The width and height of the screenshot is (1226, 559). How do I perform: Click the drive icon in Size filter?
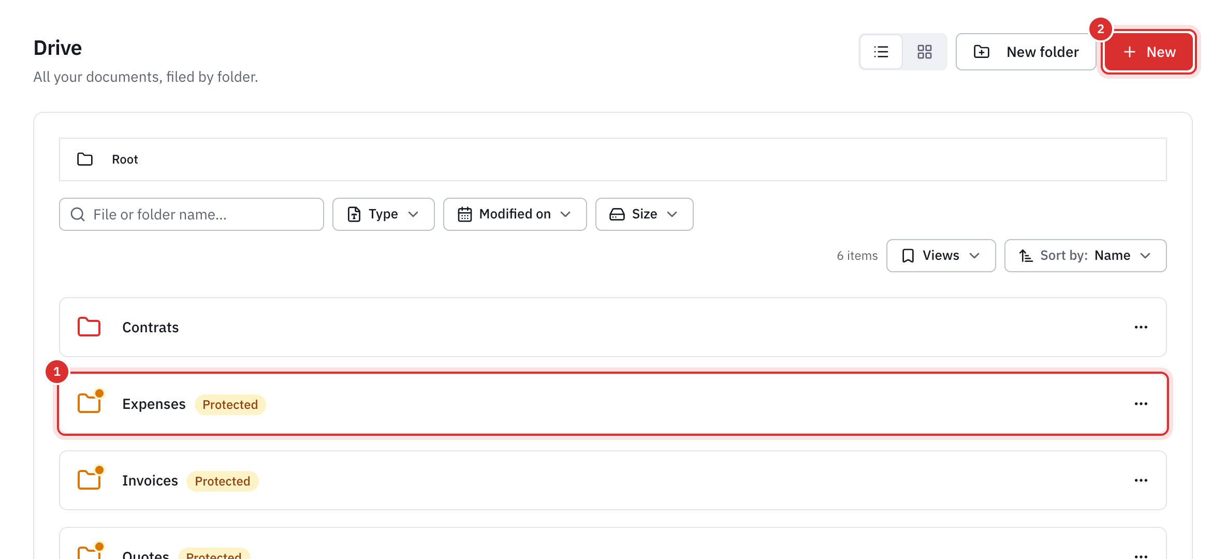tap(617, 214)
